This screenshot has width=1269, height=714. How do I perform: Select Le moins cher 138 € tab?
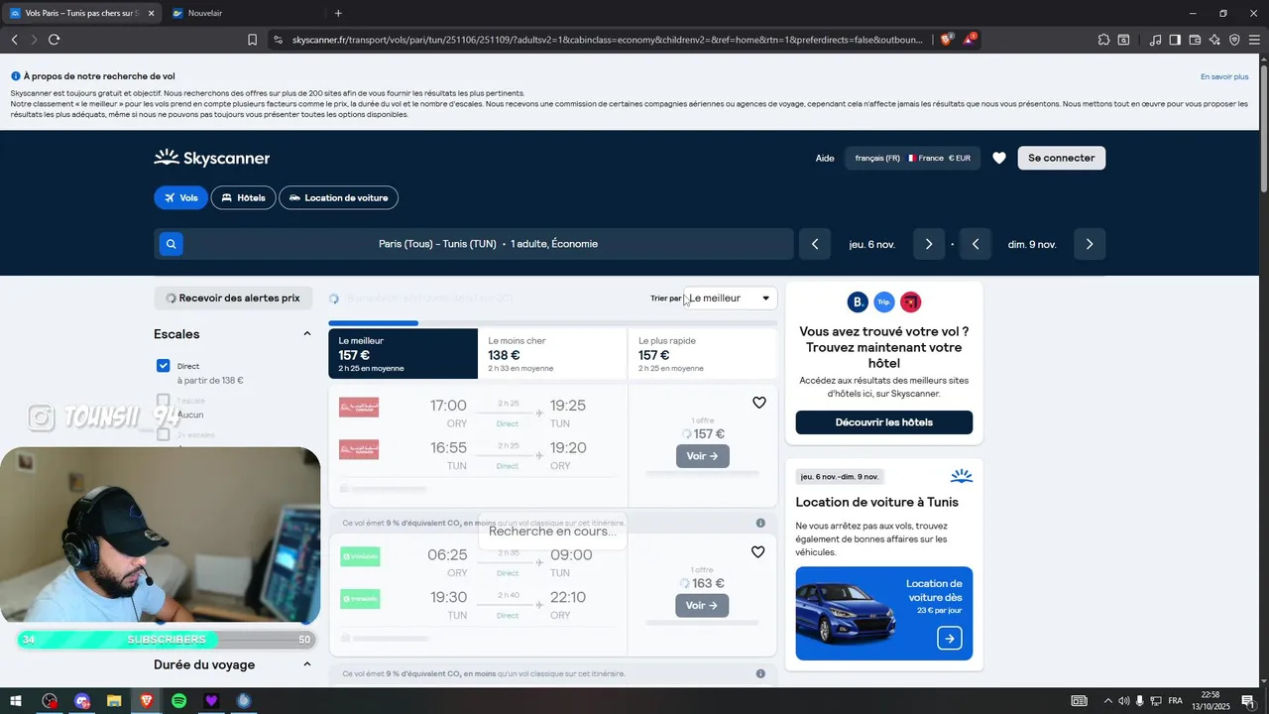pyautogui.click(x=552, y=354)
